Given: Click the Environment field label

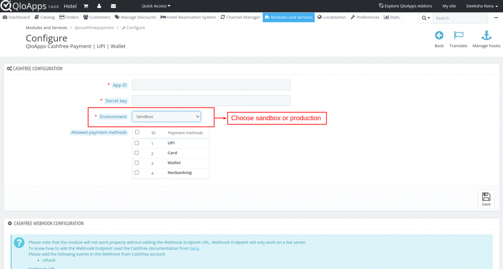Looking at the screenshot, I should (x=113, y=117).
